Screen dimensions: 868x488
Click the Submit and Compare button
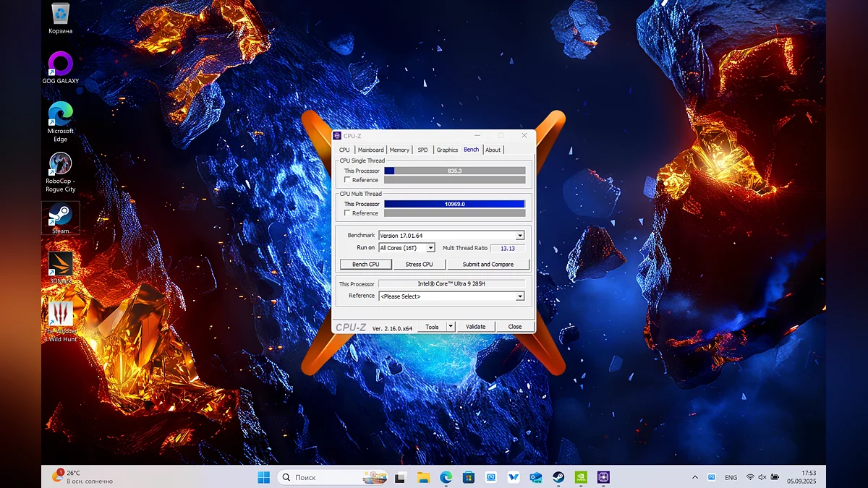pyautogui.click(x=488, y=265)
